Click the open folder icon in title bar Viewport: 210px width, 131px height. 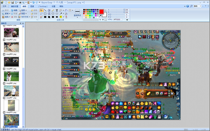click(x=9, y=2)
